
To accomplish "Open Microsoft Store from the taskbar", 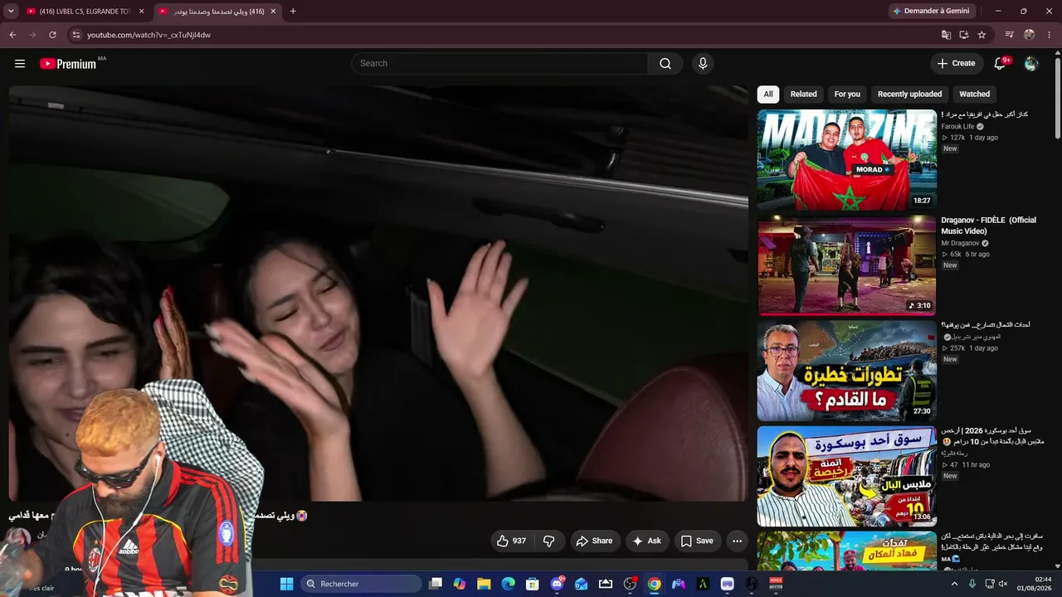I will click(x=533, y=584).
